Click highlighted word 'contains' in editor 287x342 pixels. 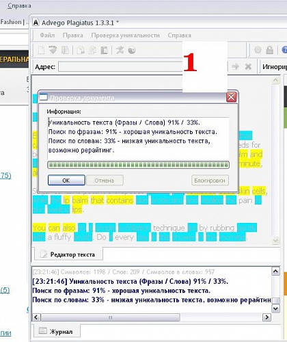pos(120,200)
